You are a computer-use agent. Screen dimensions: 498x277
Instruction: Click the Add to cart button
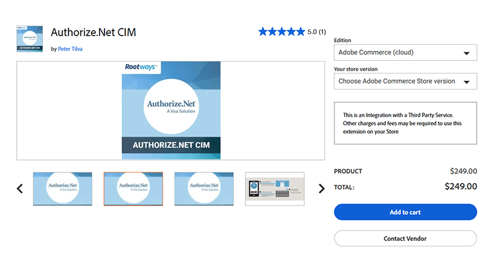[405, 212]
